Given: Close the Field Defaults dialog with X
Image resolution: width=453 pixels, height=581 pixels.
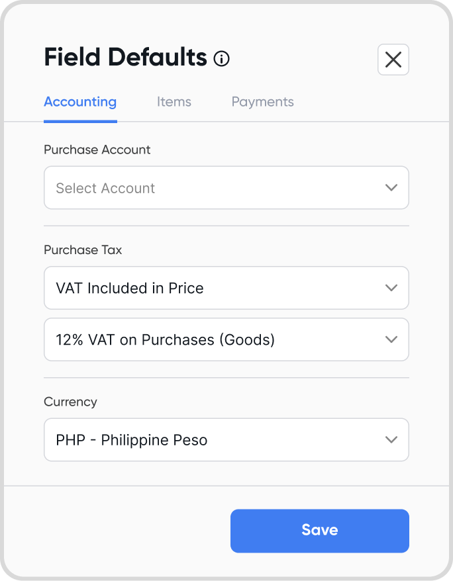Looking at the screenshot, I should [393, 60].
